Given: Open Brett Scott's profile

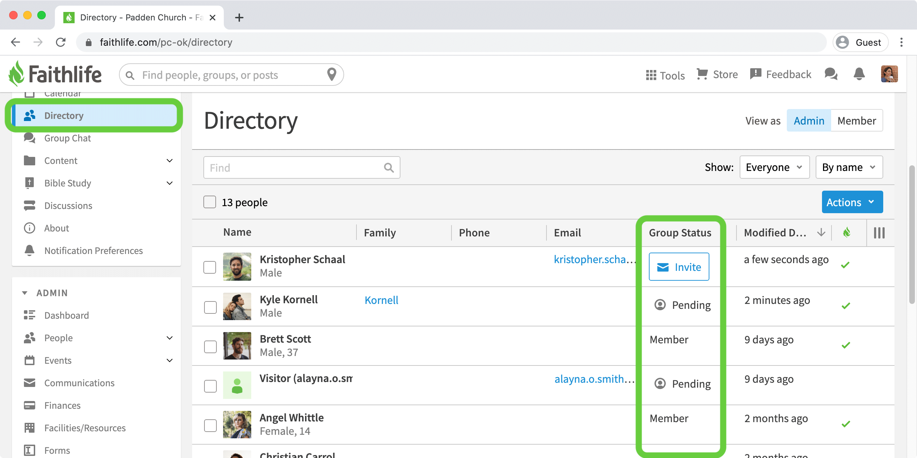Looking at the screenshot, I should (285, 339).
